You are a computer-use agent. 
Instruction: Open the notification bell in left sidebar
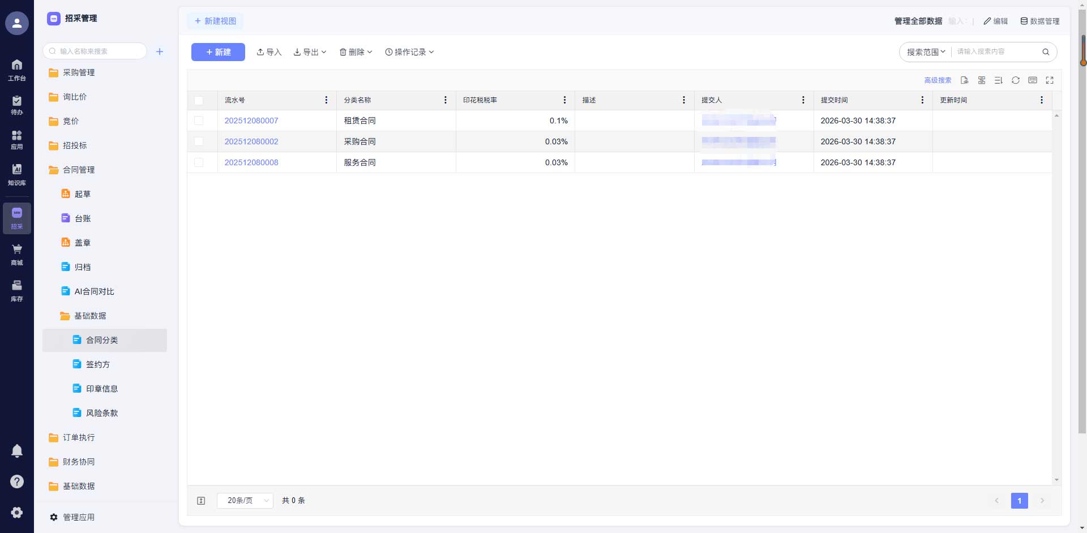[17, 450]
